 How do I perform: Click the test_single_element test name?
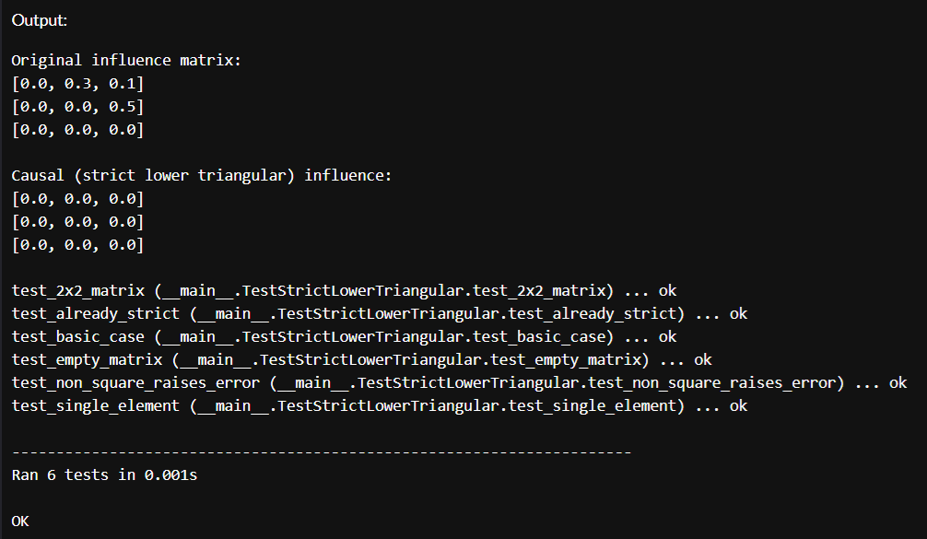[95, 405]
